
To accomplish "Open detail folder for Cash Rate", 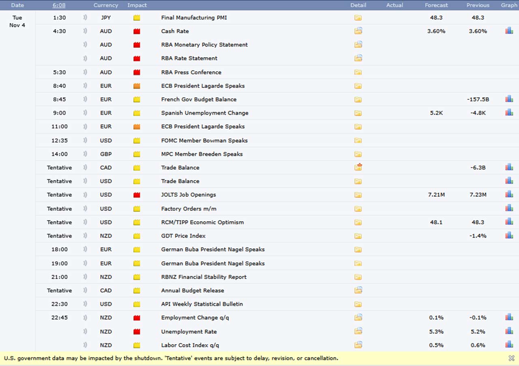I will click(x=358, y=31).
